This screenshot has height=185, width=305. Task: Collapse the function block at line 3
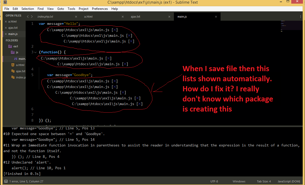point(36,53)
